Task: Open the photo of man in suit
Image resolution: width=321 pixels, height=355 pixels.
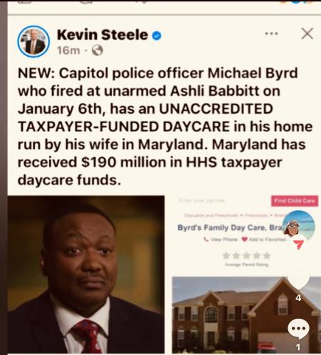Action: (86, 274)
